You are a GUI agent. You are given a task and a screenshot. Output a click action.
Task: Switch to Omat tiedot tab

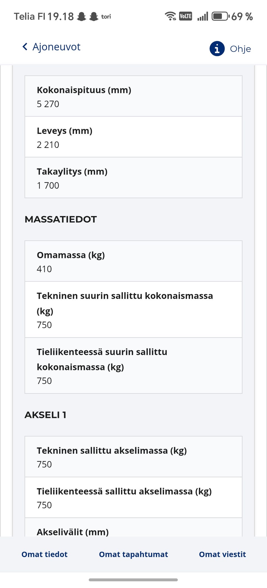click(44, 554)
